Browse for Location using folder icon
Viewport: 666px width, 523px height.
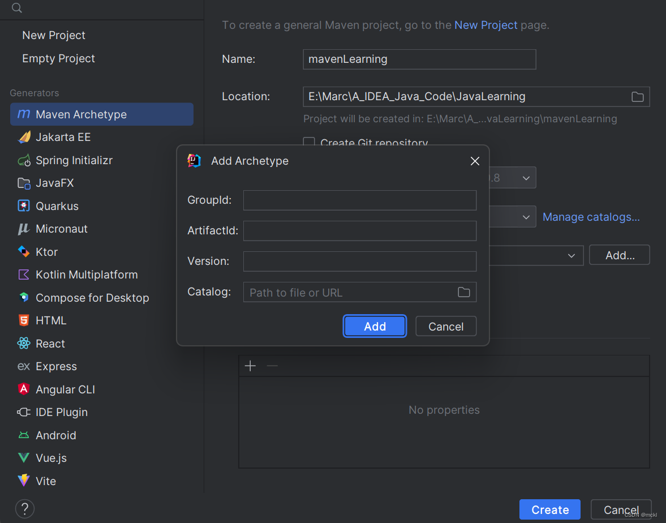pyautogui.click(x=638, y=97)
